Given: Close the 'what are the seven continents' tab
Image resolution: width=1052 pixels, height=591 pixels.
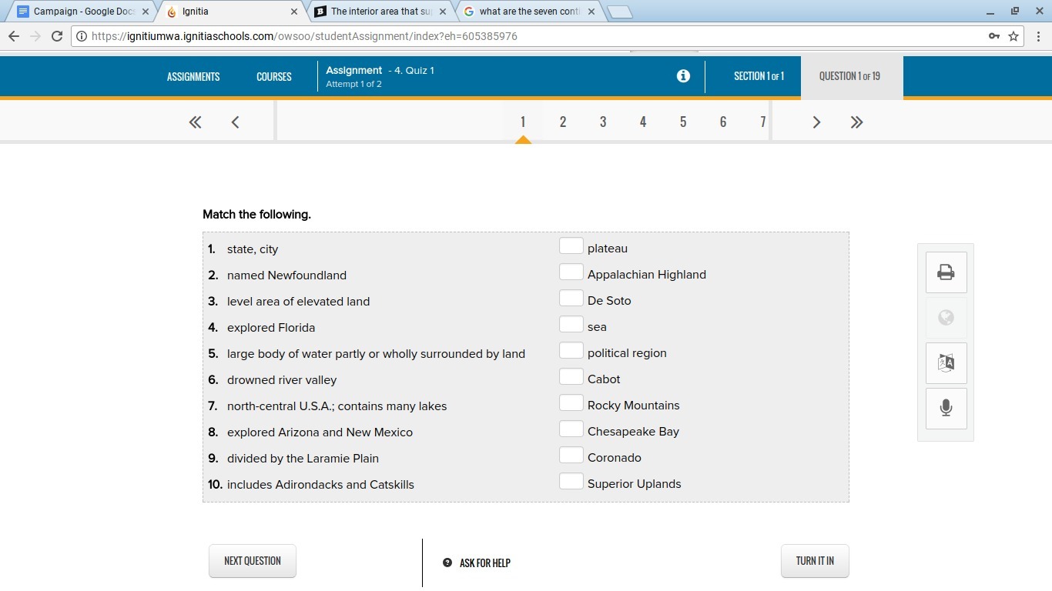Looking at the screenshot, I should [591, 12].
